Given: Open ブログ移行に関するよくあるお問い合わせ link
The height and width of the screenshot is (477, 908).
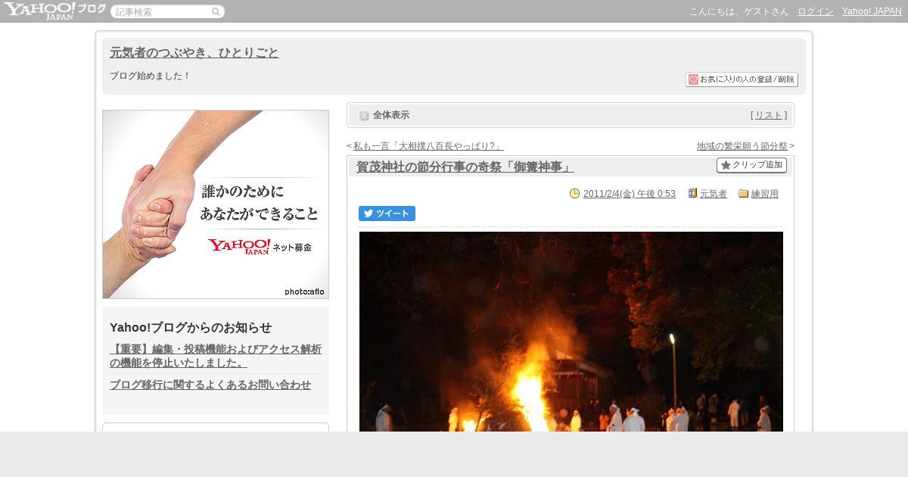Looking at the screenshot, I should 210,385.
